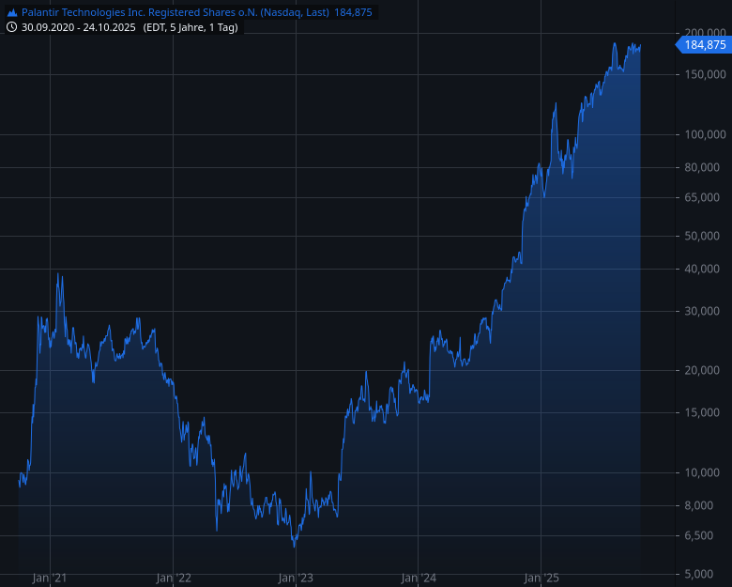
Task: Click the Palantir Technologies Inc. legend title
Action: pos(175,13)
